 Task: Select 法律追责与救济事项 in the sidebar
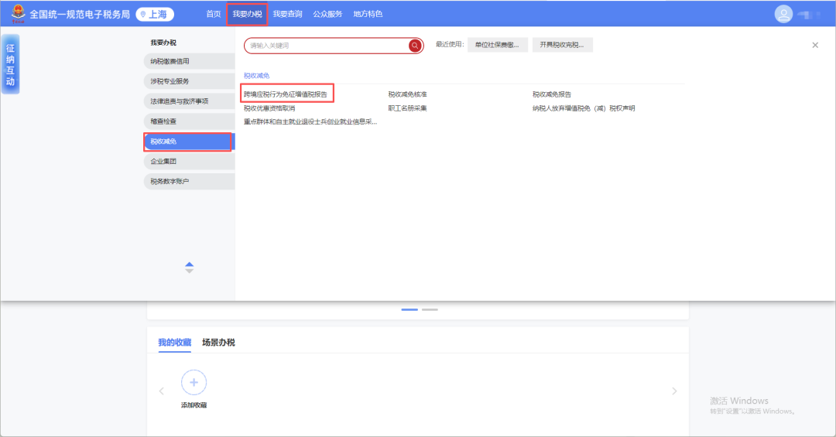tap(190, 101)
